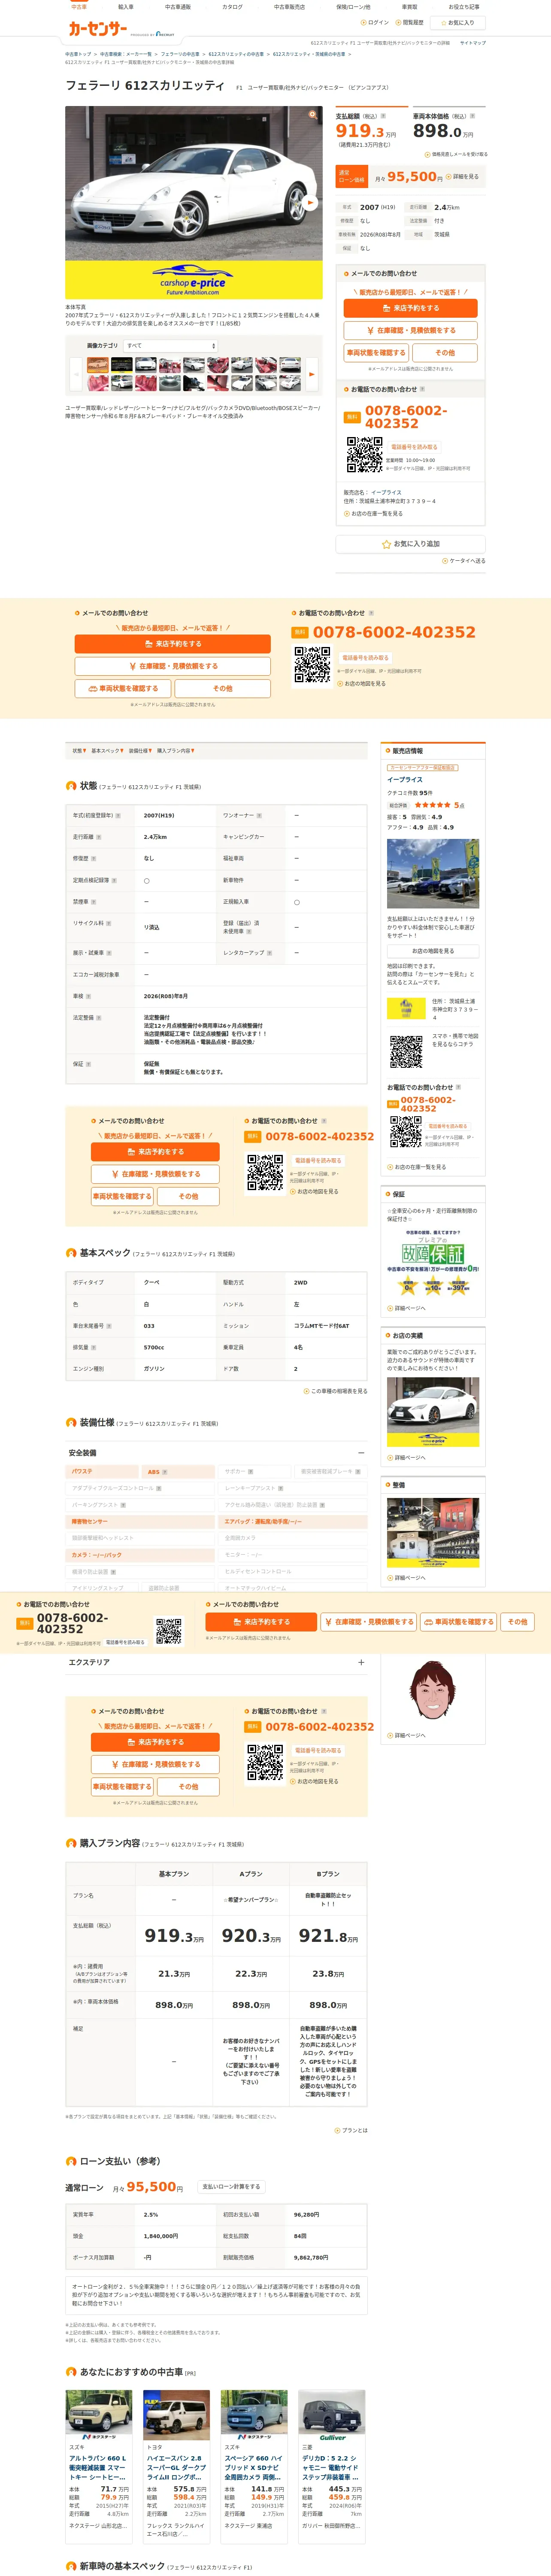Open the お役立ち記事 navigation tab
Screen dimensions: 551x2576
(x=464, y=7)
